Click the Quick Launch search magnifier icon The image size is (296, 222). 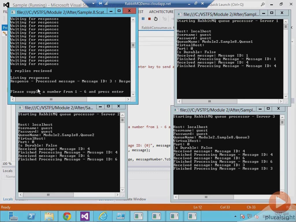pos(262,5)
